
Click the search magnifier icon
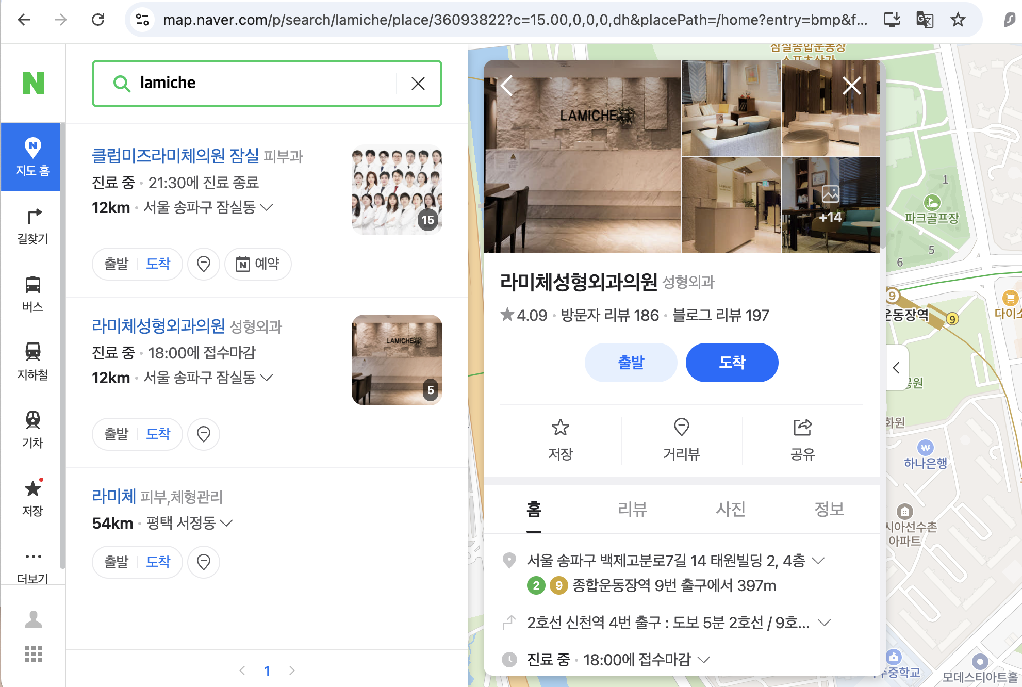(x=122, y=83)
